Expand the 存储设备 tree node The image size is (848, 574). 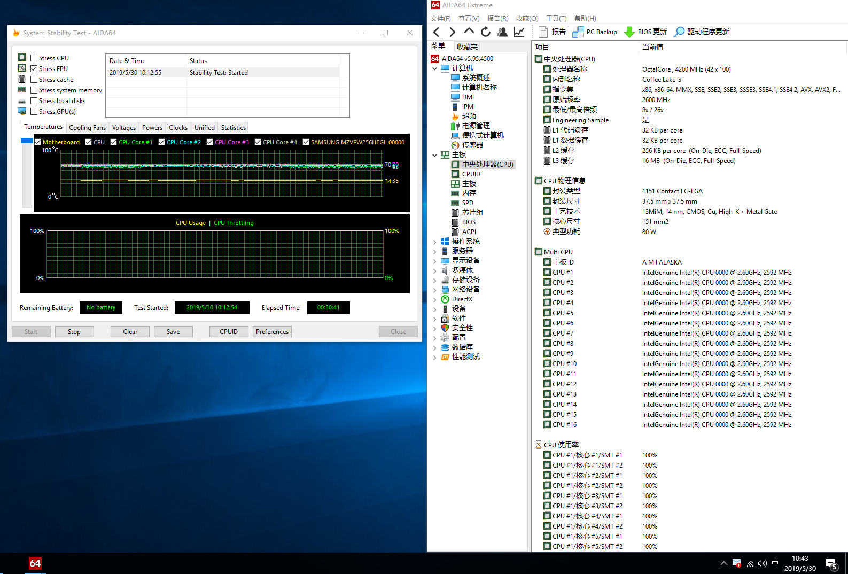coord(435,280)
